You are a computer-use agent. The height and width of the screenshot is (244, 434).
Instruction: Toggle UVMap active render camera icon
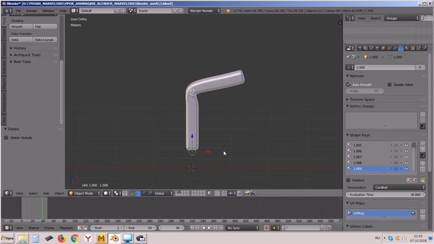[x=413, y=213]
